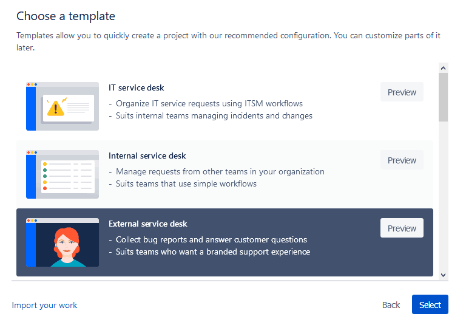Viewport: 466px width, 322px height.
Task: Click the External service desk avatar thumbnail
Action: tap(62, 242)
